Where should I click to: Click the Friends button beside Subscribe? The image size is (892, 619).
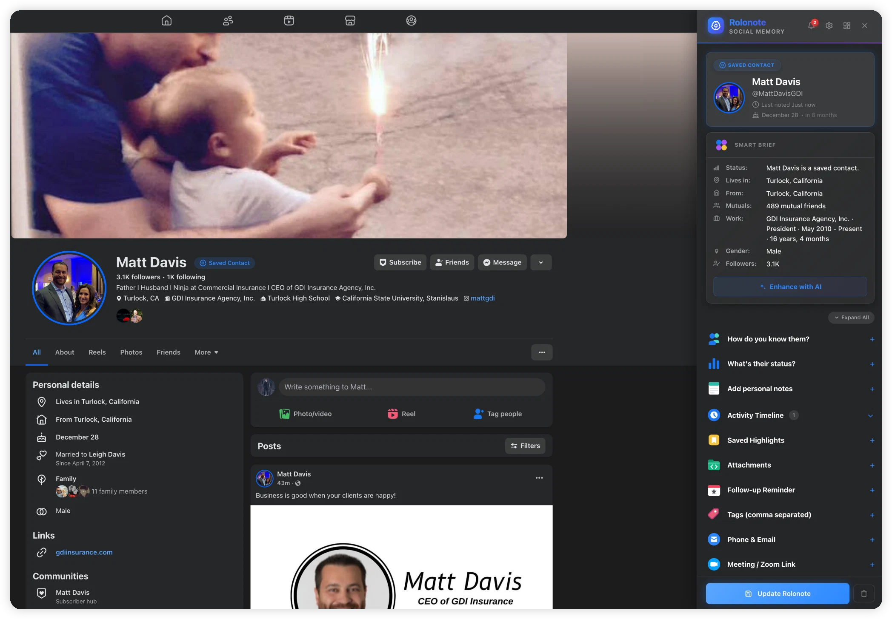point(452,262)
